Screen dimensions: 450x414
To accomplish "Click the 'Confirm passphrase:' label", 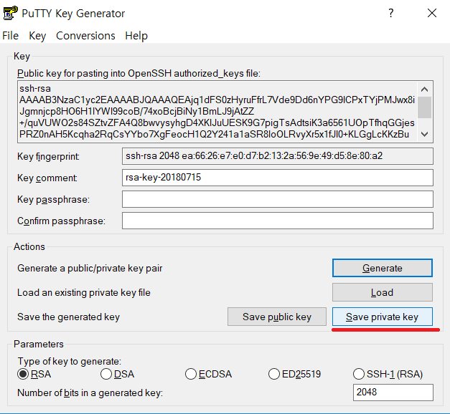I will tap(62, 221).
